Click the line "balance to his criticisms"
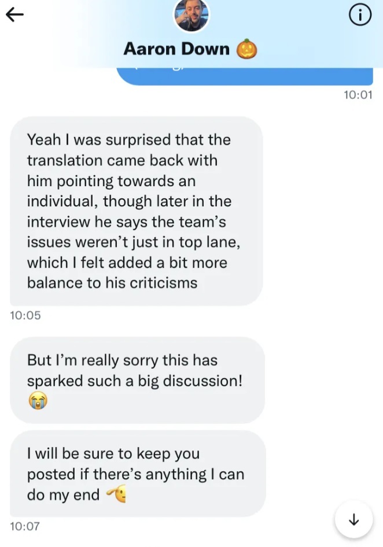This screenshot has height=547, width=383. click(x=112, y=283)
